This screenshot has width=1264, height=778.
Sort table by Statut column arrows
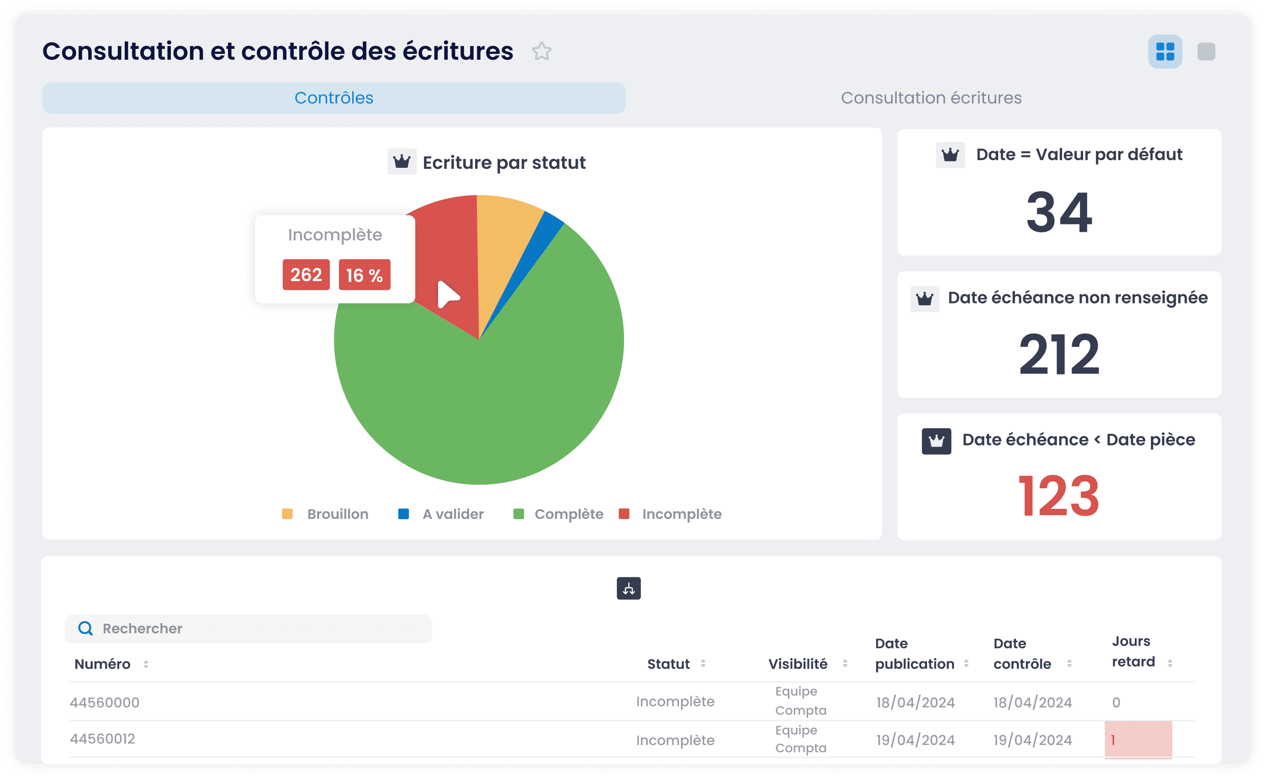pos(703,664)
